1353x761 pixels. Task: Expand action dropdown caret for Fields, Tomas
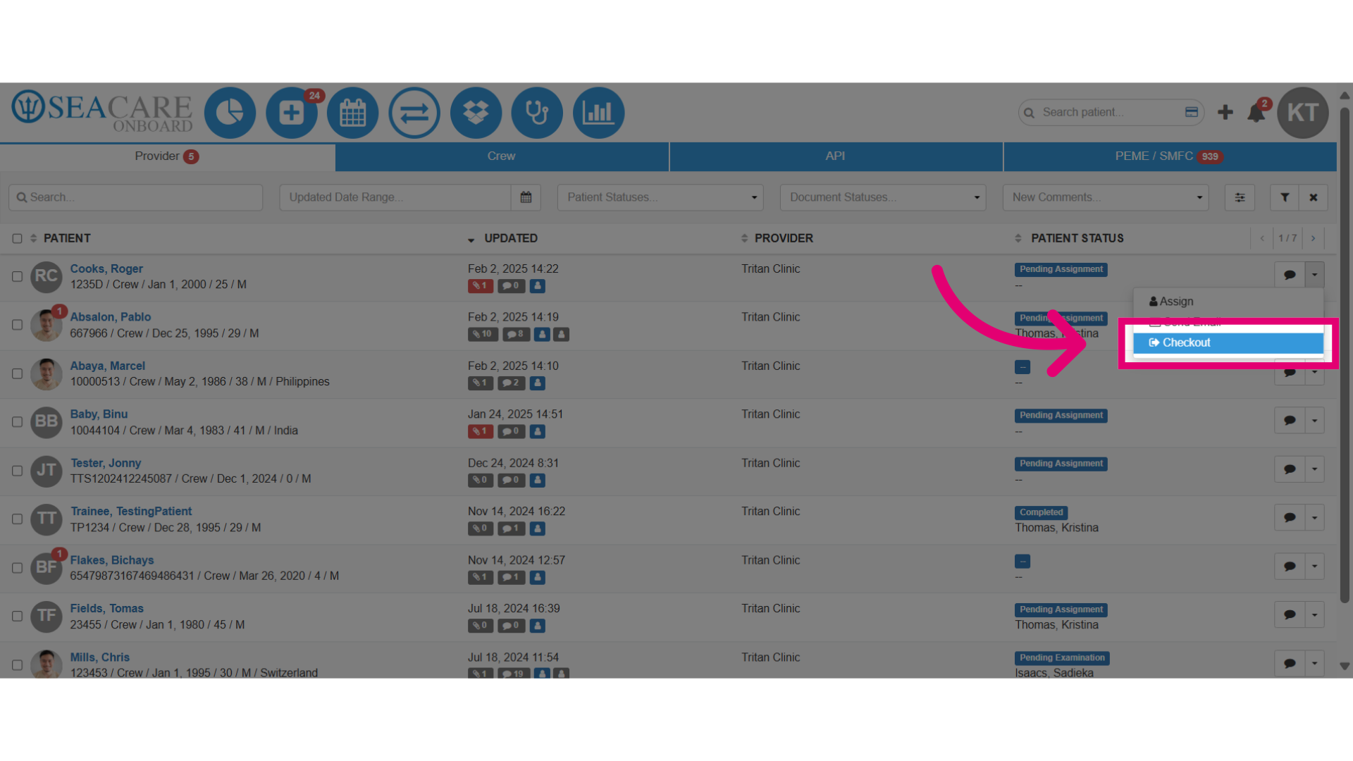point(1314,615)
